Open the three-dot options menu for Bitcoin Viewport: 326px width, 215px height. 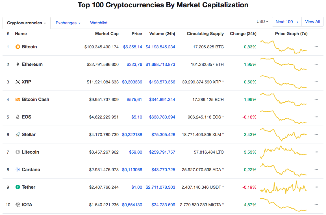[316, 47]
